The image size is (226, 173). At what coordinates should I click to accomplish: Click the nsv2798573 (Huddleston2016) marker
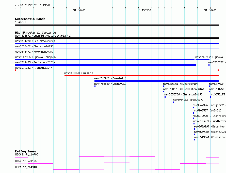coord(164,92)
